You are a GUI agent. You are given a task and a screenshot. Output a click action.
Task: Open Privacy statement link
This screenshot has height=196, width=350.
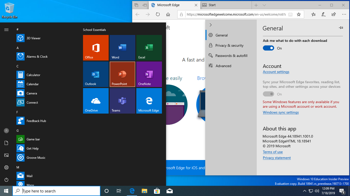click(x=277, y=158)
